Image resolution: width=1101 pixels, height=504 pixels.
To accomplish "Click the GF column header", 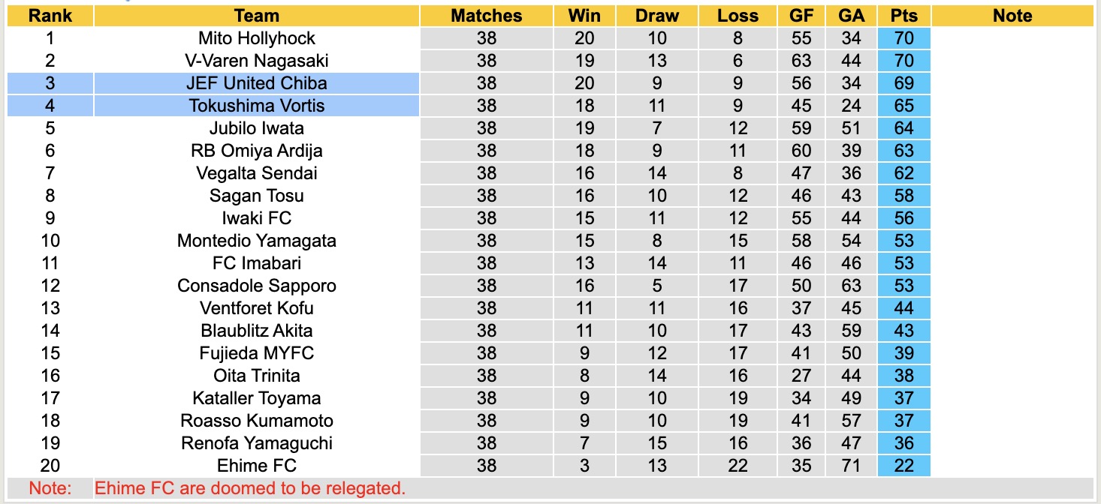I will [x=801, y=16].
